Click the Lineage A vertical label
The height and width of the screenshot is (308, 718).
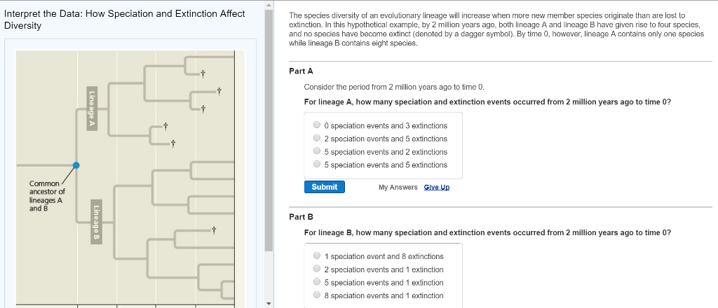point(91,109)
